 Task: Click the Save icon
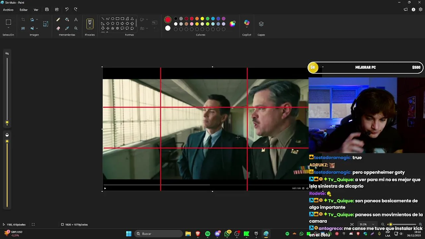click(47, 10)
